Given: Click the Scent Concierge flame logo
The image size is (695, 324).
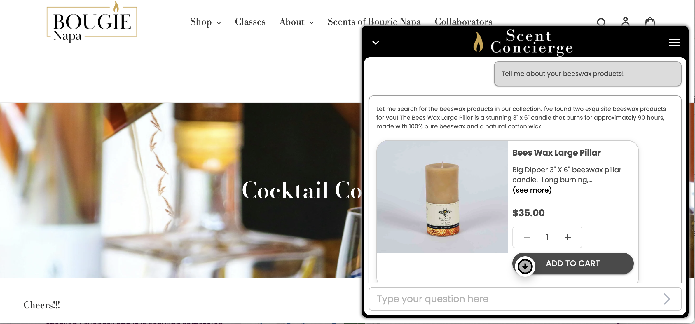Looking at the screenshot, I should tap(478, 41).
